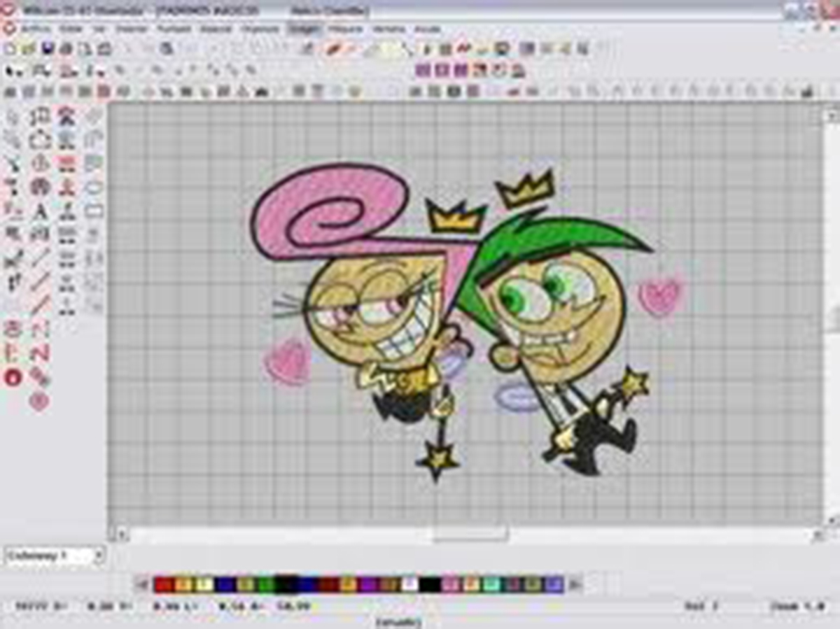Select the Lettering 'A' tool

tap(41, 210)
